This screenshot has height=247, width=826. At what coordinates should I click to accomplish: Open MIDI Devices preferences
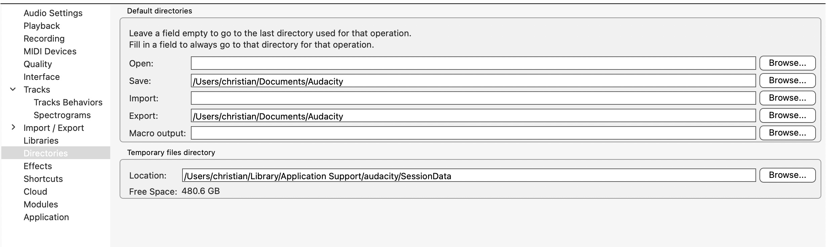50,51
